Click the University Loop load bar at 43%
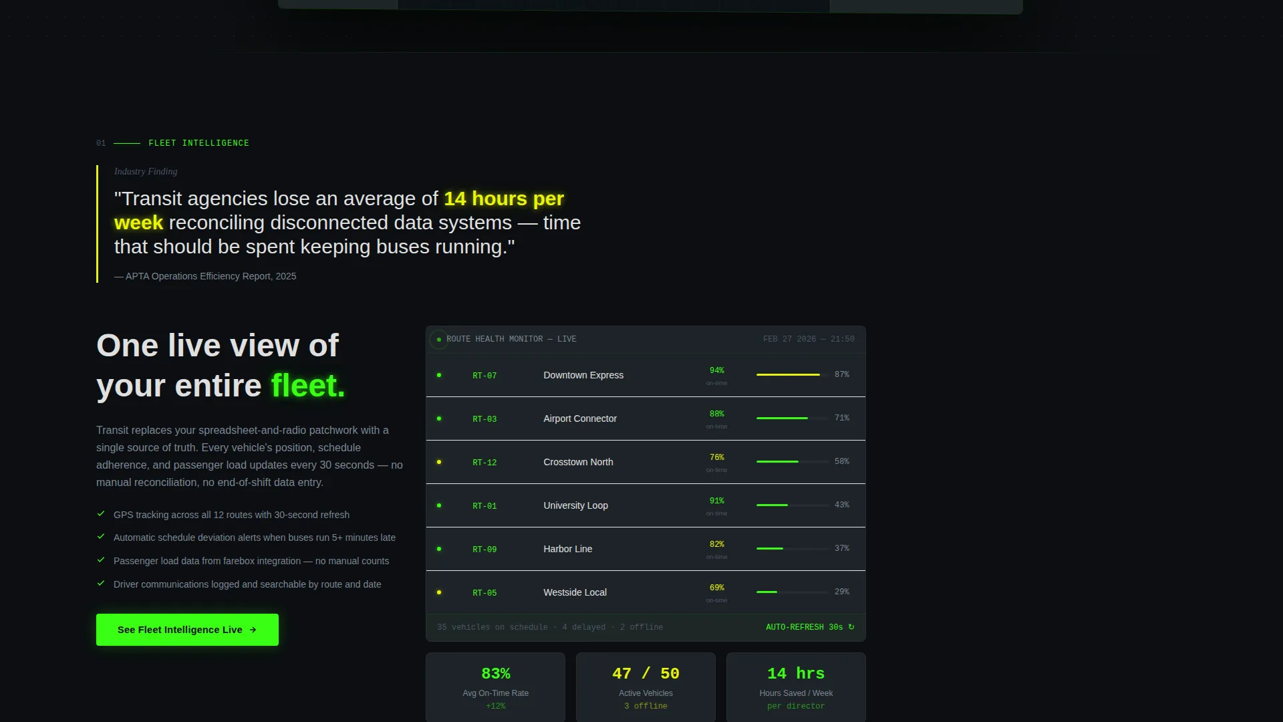Image resolution: width=1283 pixels, height=722 pixels. pos(793,505)
